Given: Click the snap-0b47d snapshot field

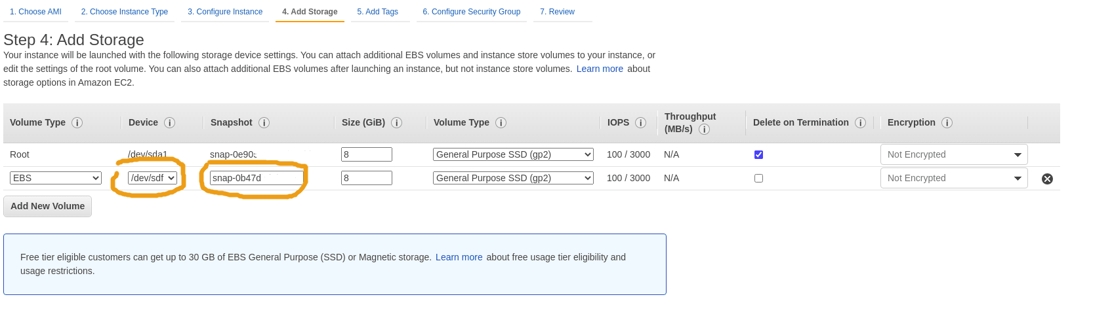Looking at the screenshot, I should 257,178.
